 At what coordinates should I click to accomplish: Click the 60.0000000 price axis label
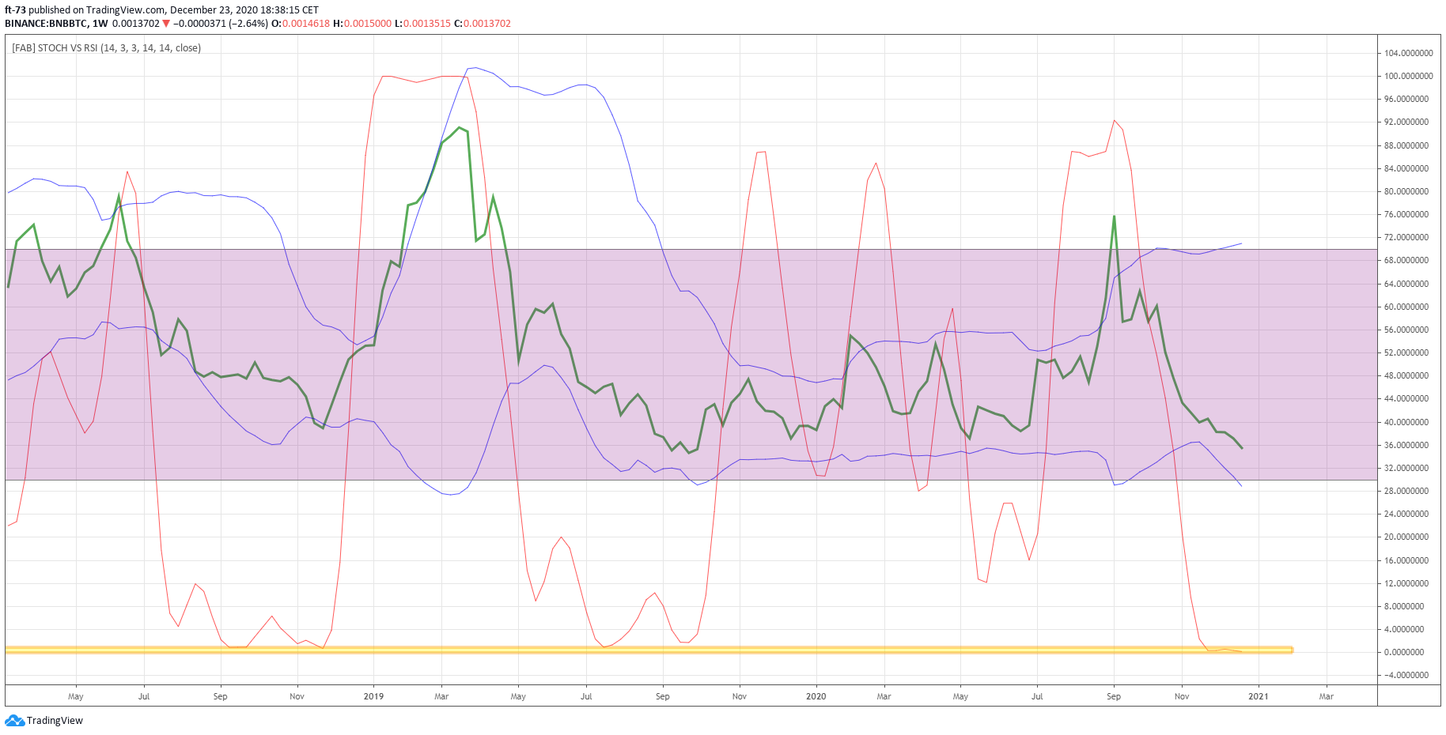[1408, 307]
